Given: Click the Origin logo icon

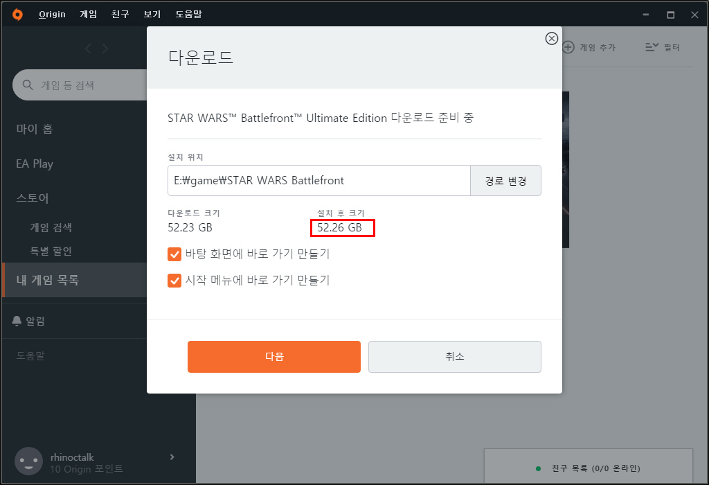Looking at the screenshot, I should tap(17, 15).
